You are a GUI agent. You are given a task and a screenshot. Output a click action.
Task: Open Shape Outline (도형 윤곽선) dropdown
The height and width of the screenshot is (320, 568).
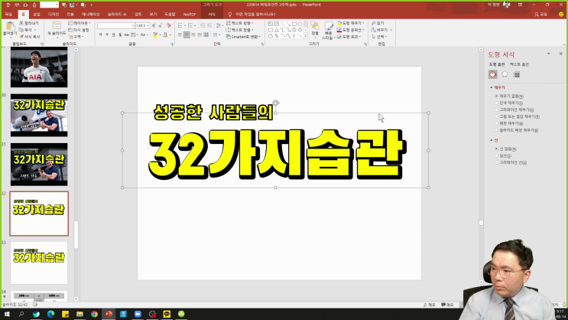[351, 30]
